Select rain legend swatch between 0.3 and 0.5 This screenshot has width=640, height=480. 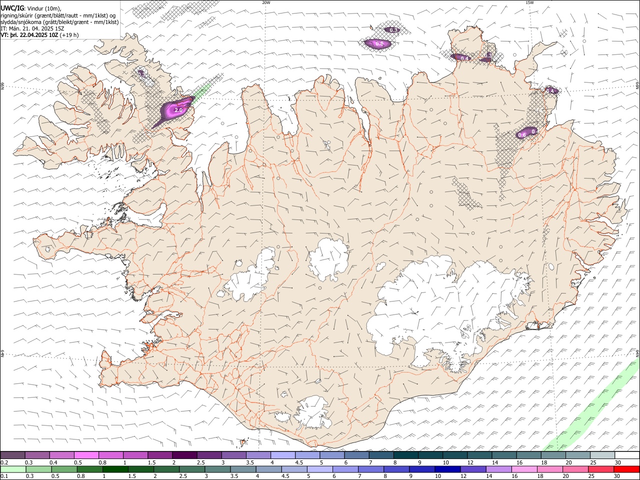click(39, 469)
